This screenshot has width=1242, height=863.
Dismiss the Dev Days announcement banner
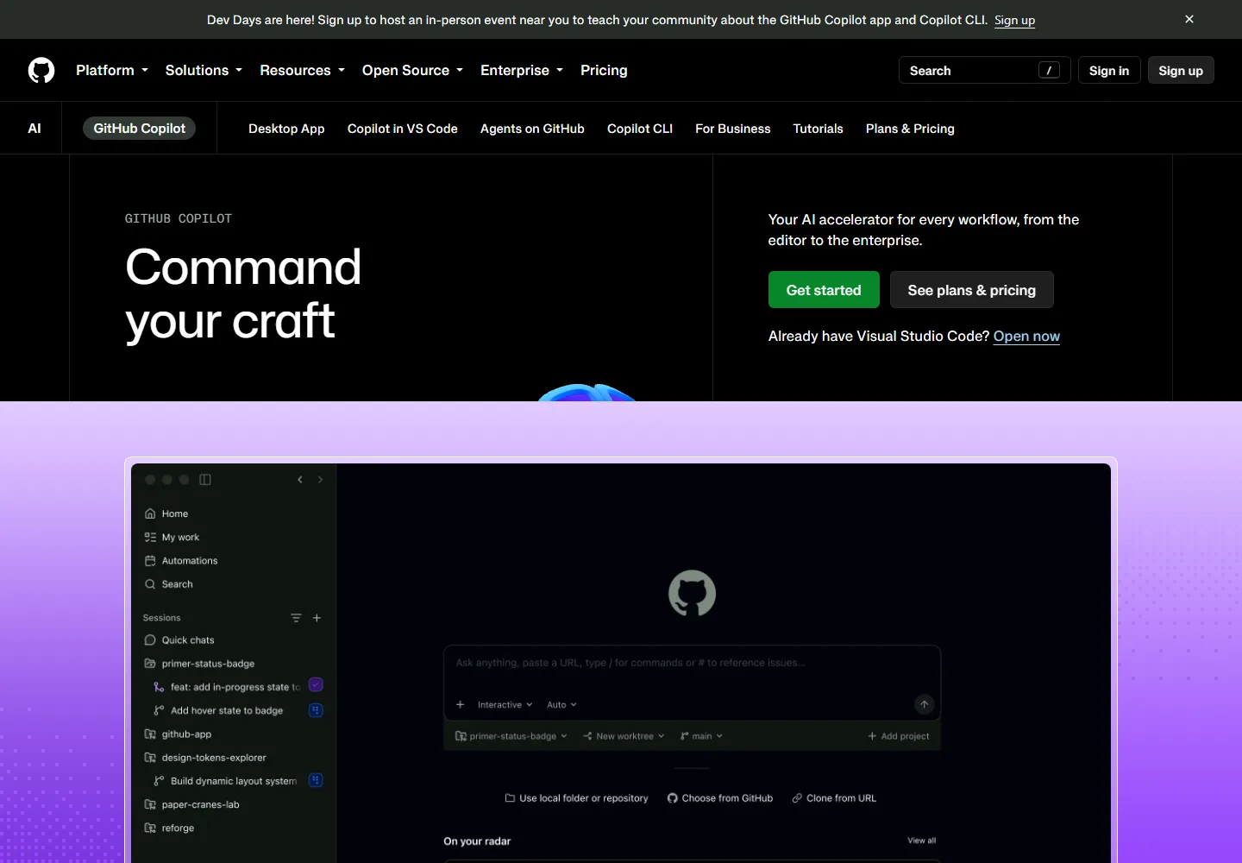pyautogui.click(x=1189, y=19)
